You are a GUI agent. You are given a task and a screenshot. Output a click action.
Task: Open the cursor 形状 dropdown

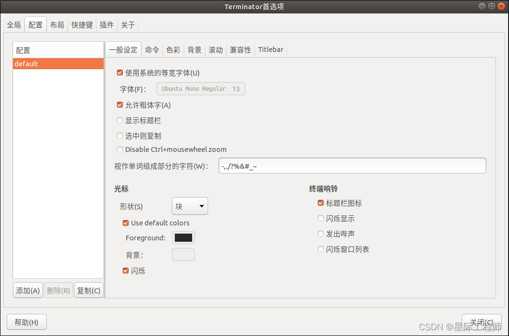click(190, 206)
